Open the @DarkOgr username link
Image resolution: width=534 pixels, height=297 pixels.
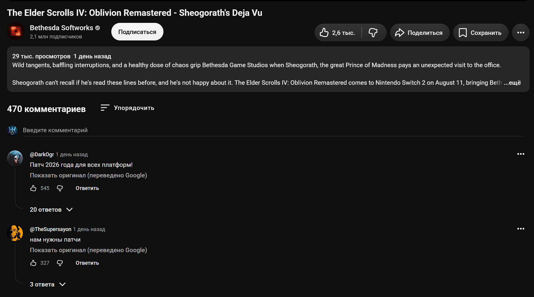[x=42, y=155]
